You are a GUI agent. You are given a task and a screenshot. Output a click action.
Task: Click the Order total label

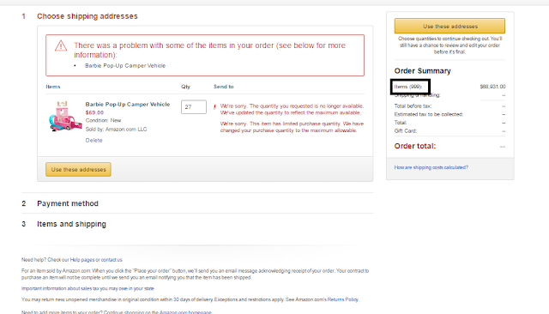coord(415,146)
